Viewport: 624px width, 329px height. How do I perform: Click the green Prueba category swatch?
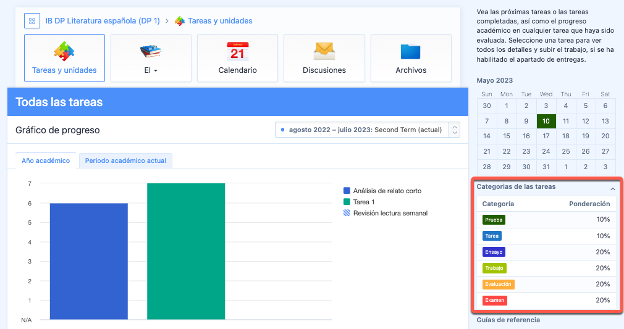point(494,220)
